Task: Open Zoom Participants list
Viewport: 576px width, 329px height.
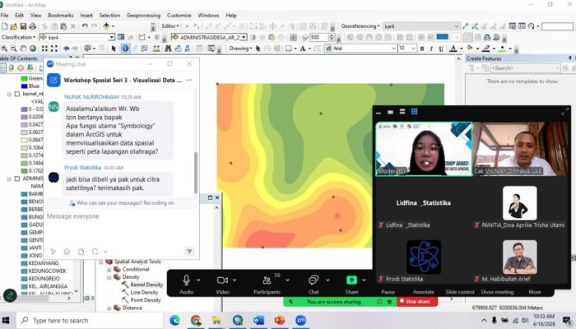Action: [267, 285]
